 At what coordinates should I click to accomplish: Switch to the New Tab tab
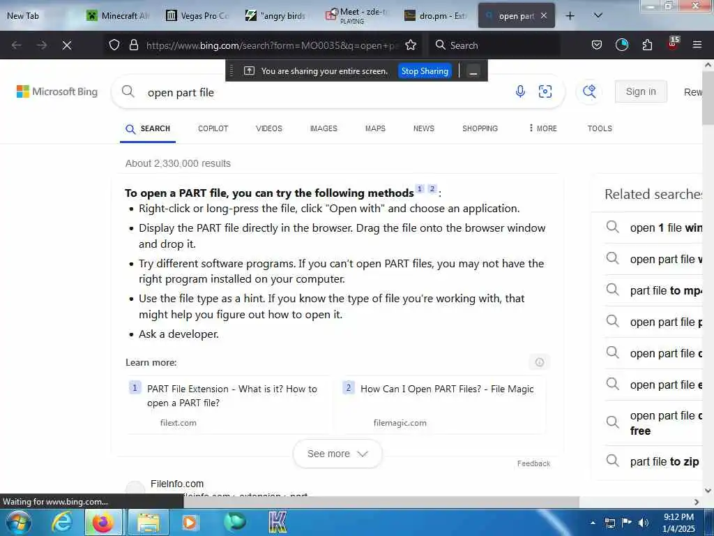(x=38, y=16)
